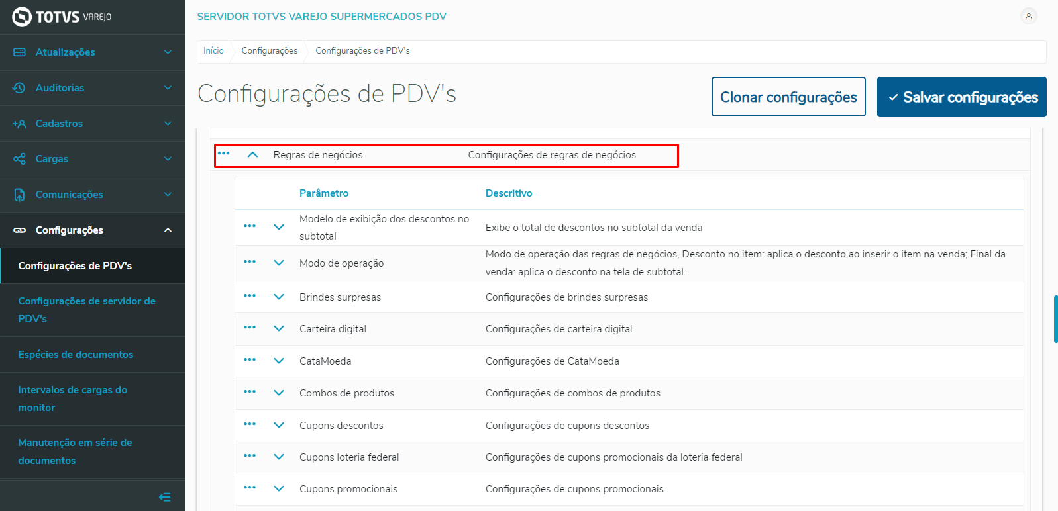1058x511 pixels.
Task: Click 'Configurações de carteira digital' description
Action: (x=558, y=329)
